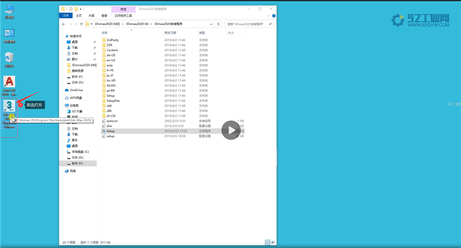
Task: Go back with the back arrow
Action: 64,24
